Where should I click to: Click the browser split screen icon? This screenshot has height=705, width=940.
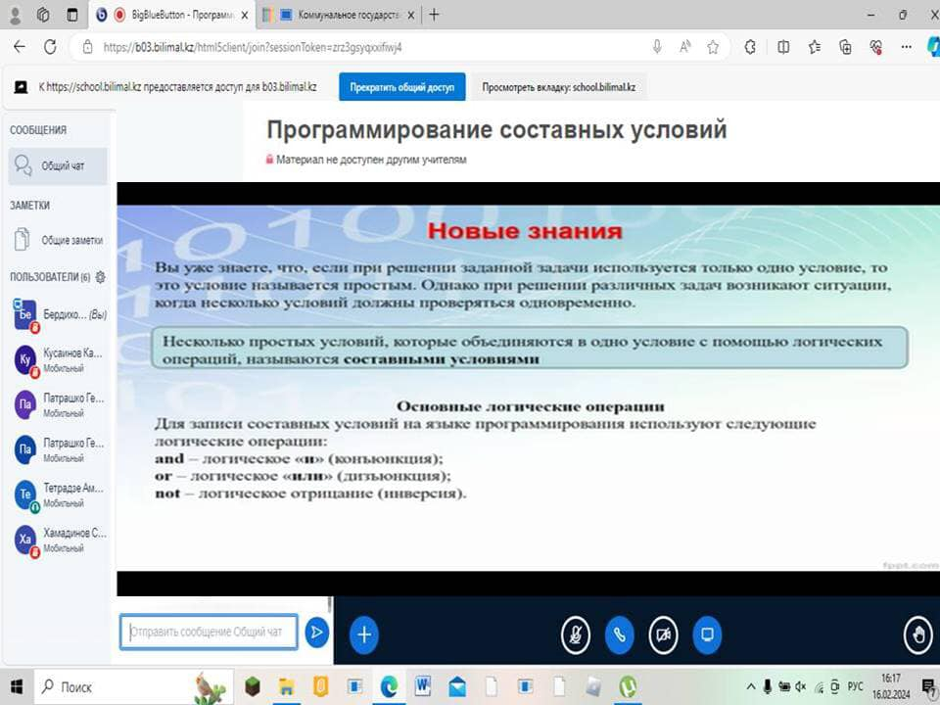(x=783, y=47)
